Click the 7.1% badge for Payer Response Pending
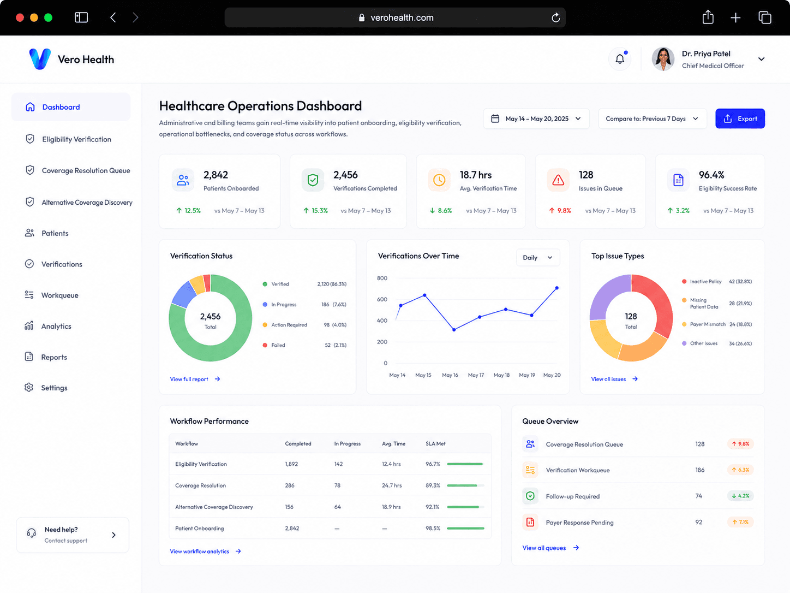 [x=740, y=522]
